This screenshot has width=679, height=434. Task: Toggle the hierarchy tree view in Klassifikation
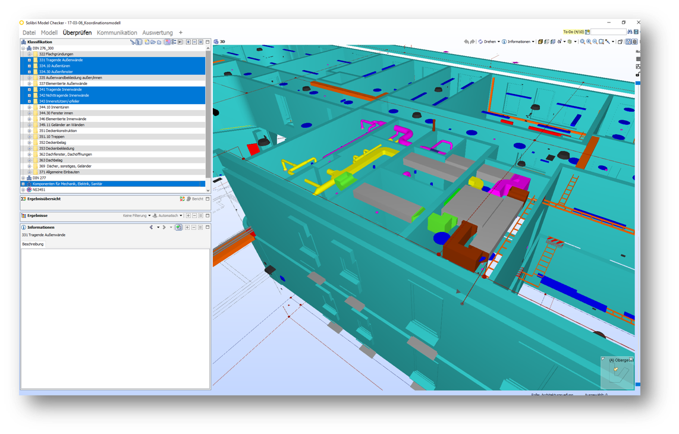pos(133,42)
